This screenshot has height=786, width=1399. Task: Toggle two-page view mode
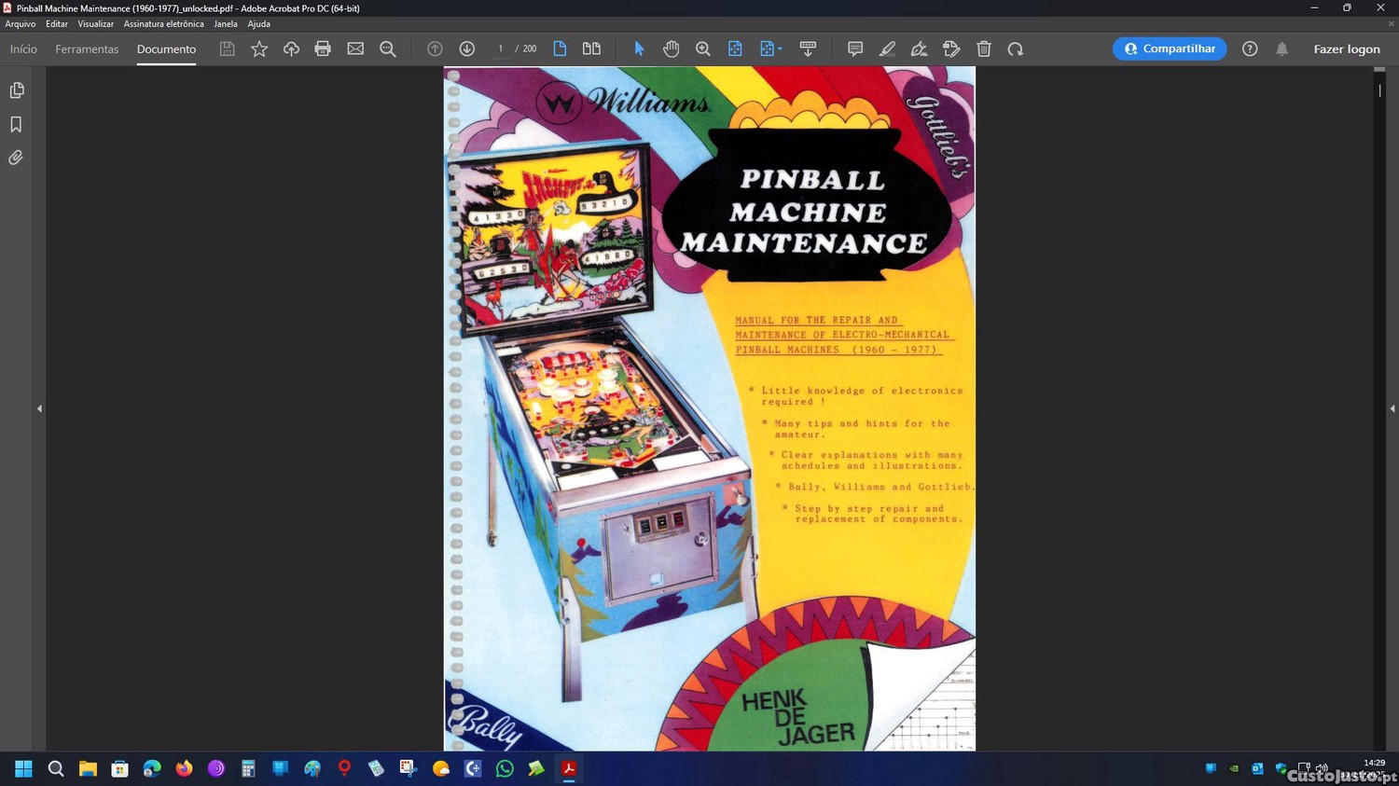point(591,49)
